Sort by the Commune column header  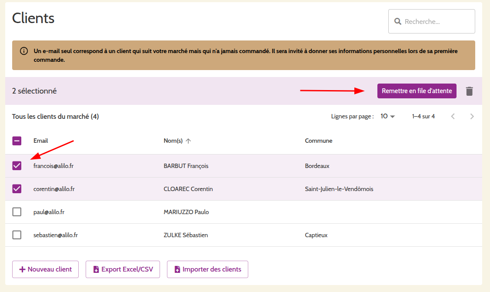pyautogui.click(x=318, y=141)
